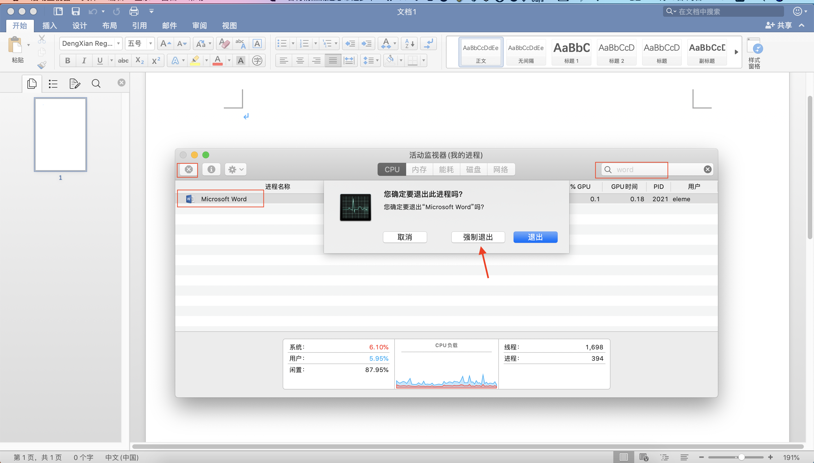Click the Font color icon
The image size is (814, 463).
click(217, 60)
